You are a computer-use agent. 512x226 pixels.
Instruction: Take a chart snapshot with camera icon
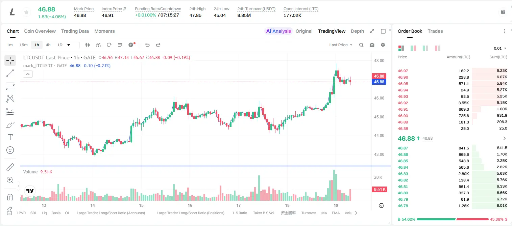pyautogui.click(x=372, y=45)
